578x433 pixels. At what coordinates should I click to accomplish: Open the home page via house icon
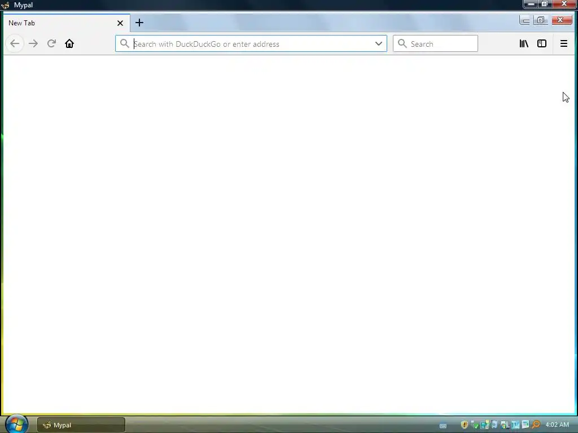69,43
